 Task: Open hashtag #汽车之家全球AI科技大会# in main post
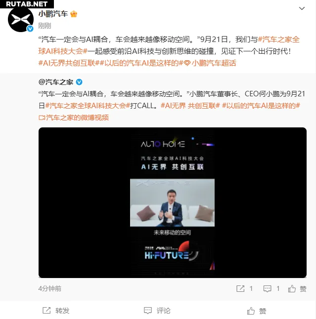169,45
